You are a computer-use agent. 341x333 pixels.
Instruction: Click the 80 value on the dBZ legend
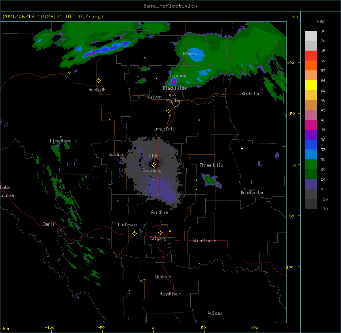tap(323, 31)
